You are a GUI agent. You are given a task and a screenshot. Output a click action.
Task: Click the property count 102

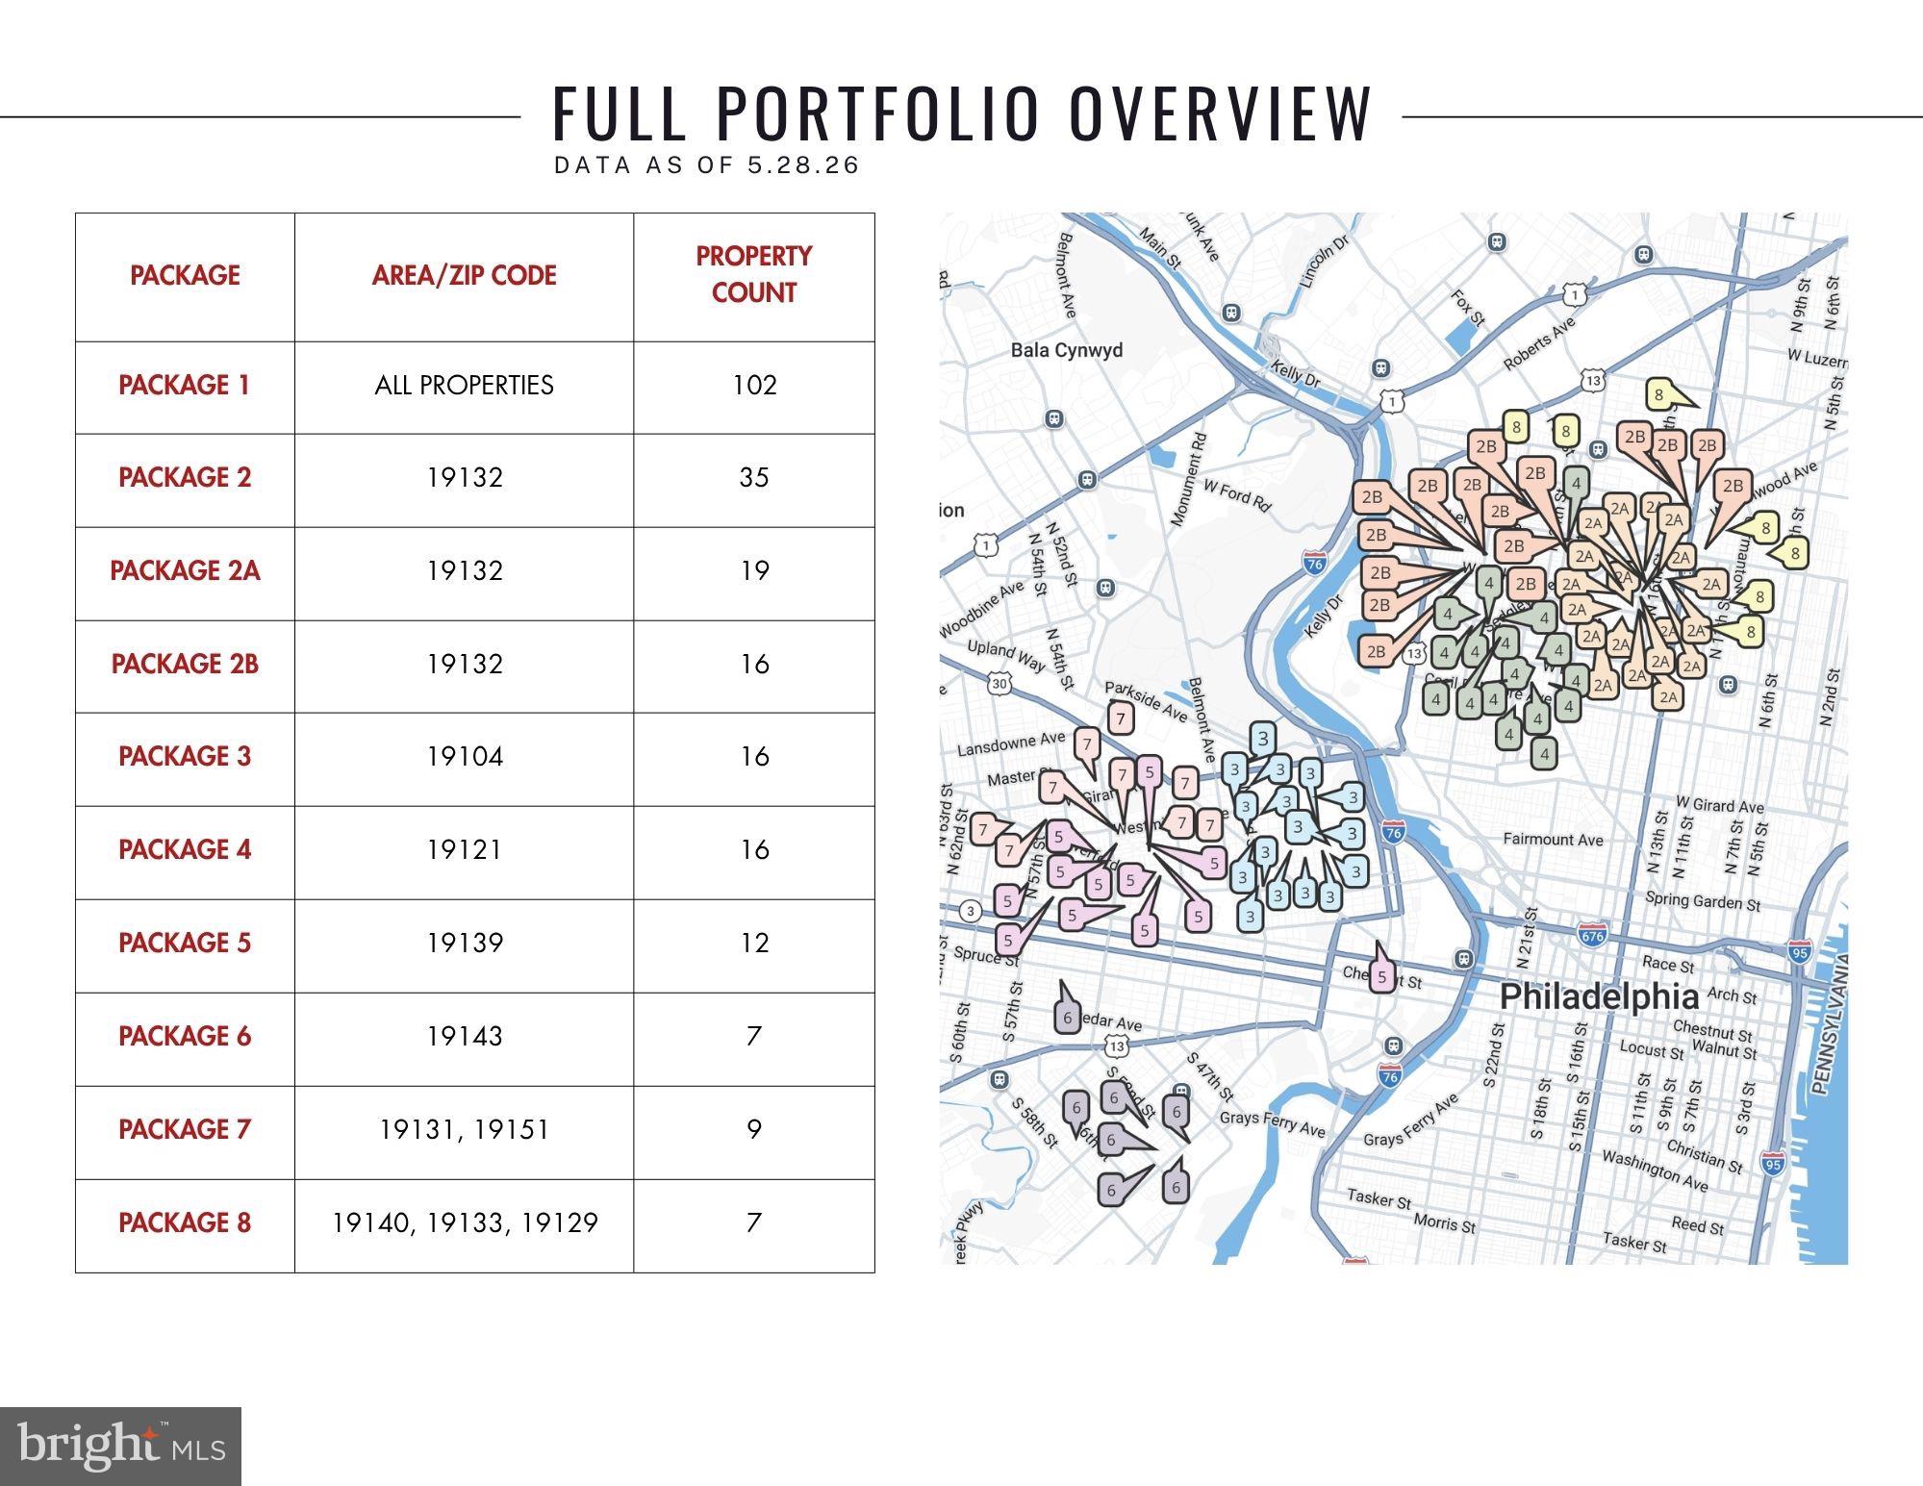click(x=754, y=386)
